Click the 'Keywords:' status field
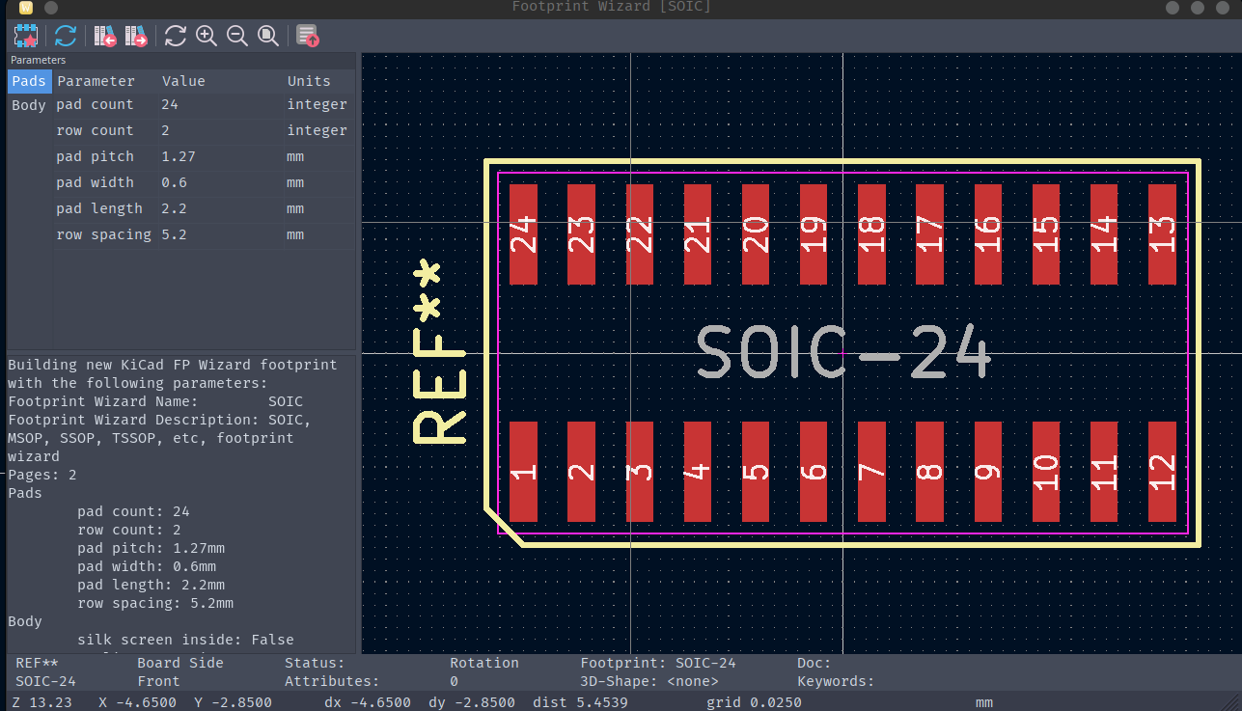Screen dimensions: 1242x711 pos(836,681)
